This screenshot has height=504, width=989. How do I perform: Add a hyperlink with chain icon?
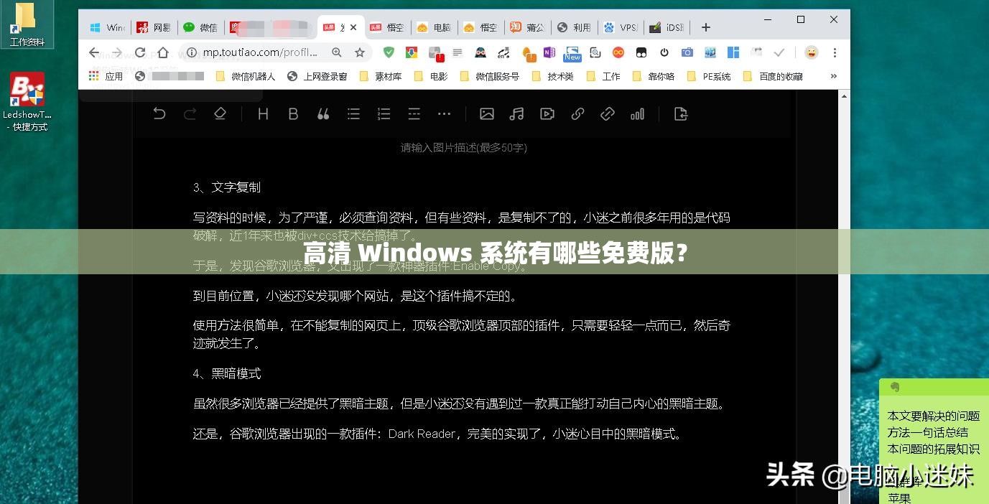(577, 113)
